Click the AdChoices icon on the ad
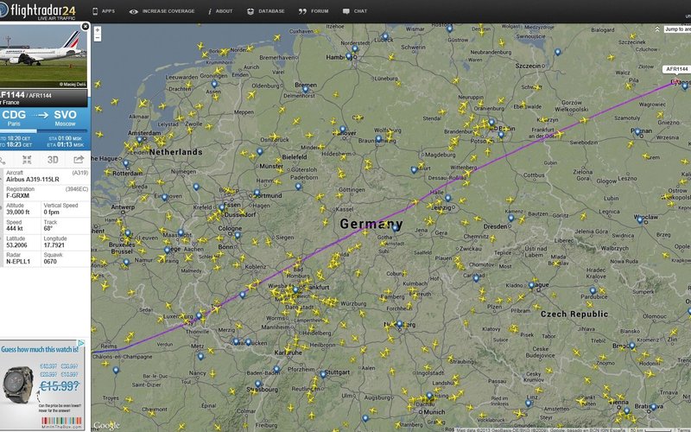Image resolution: width=691 pixels, height=432 pixels. pyautogui.click(x=81, y=343)
